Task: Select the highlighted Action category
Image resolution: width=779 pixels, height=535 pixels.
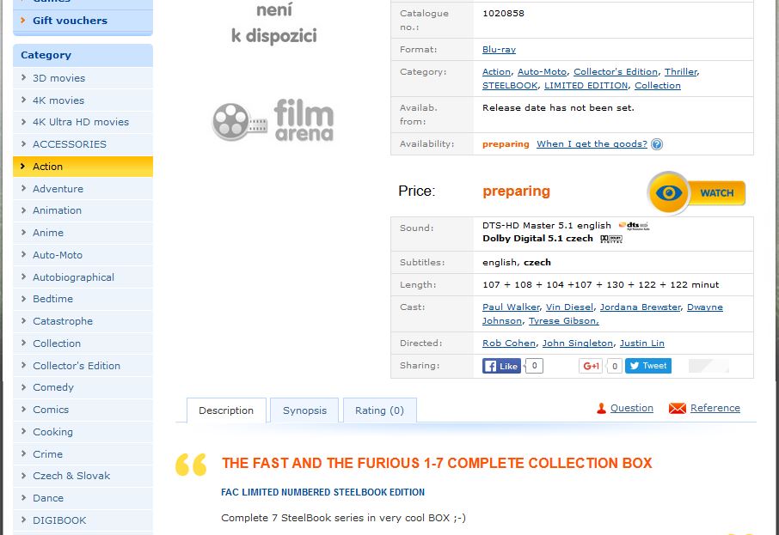Action: click(83, 167)
